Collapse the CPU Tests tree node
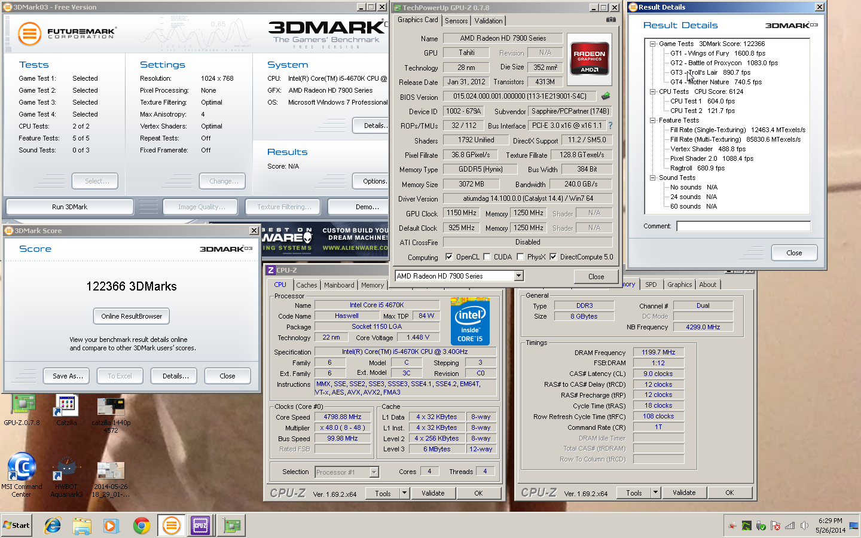The height and width of the screenshot is (538, 861). pos(653,91)
